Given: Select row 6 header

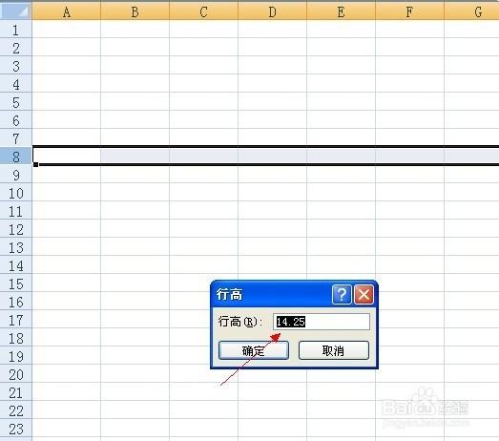Looking at the screenshot, I should (16, 120).
